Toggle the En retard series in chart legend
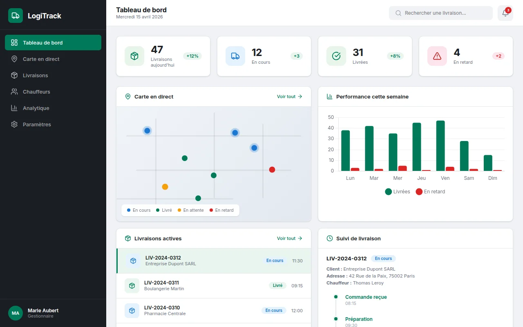This screenshot has width=523, height=327. (x=430, y=192)
